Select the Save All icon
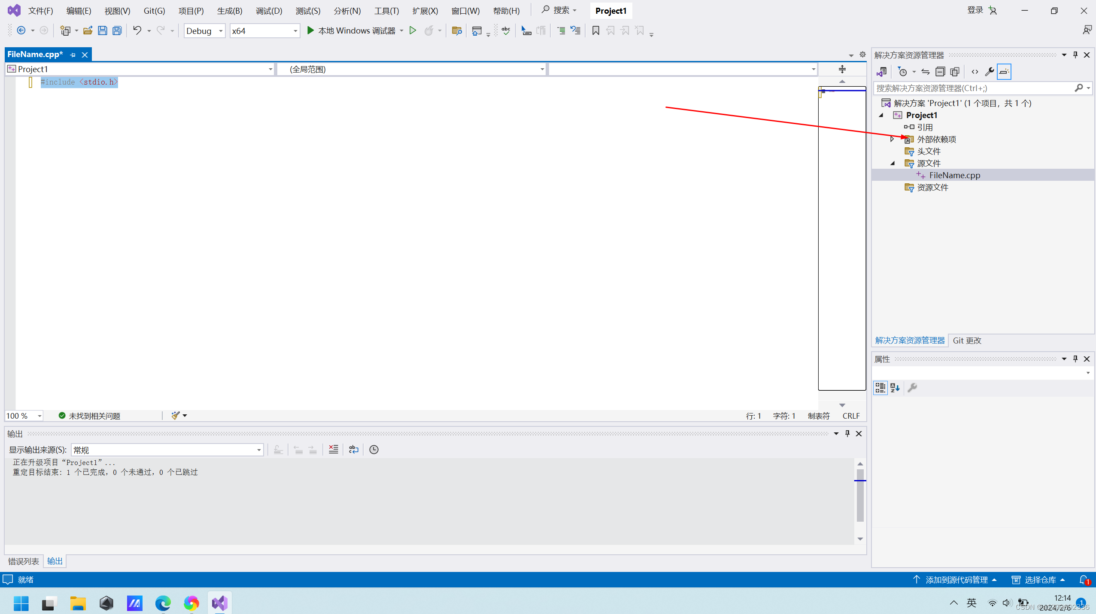Screen dimensions: 1096x614 [117, 30]
